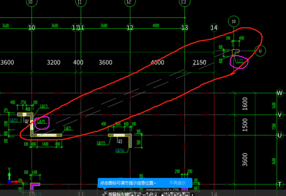Click the tooltip position adjust arrows icon
The height and width of the screenshot is (196, 286).
click(x=105, y=193)
